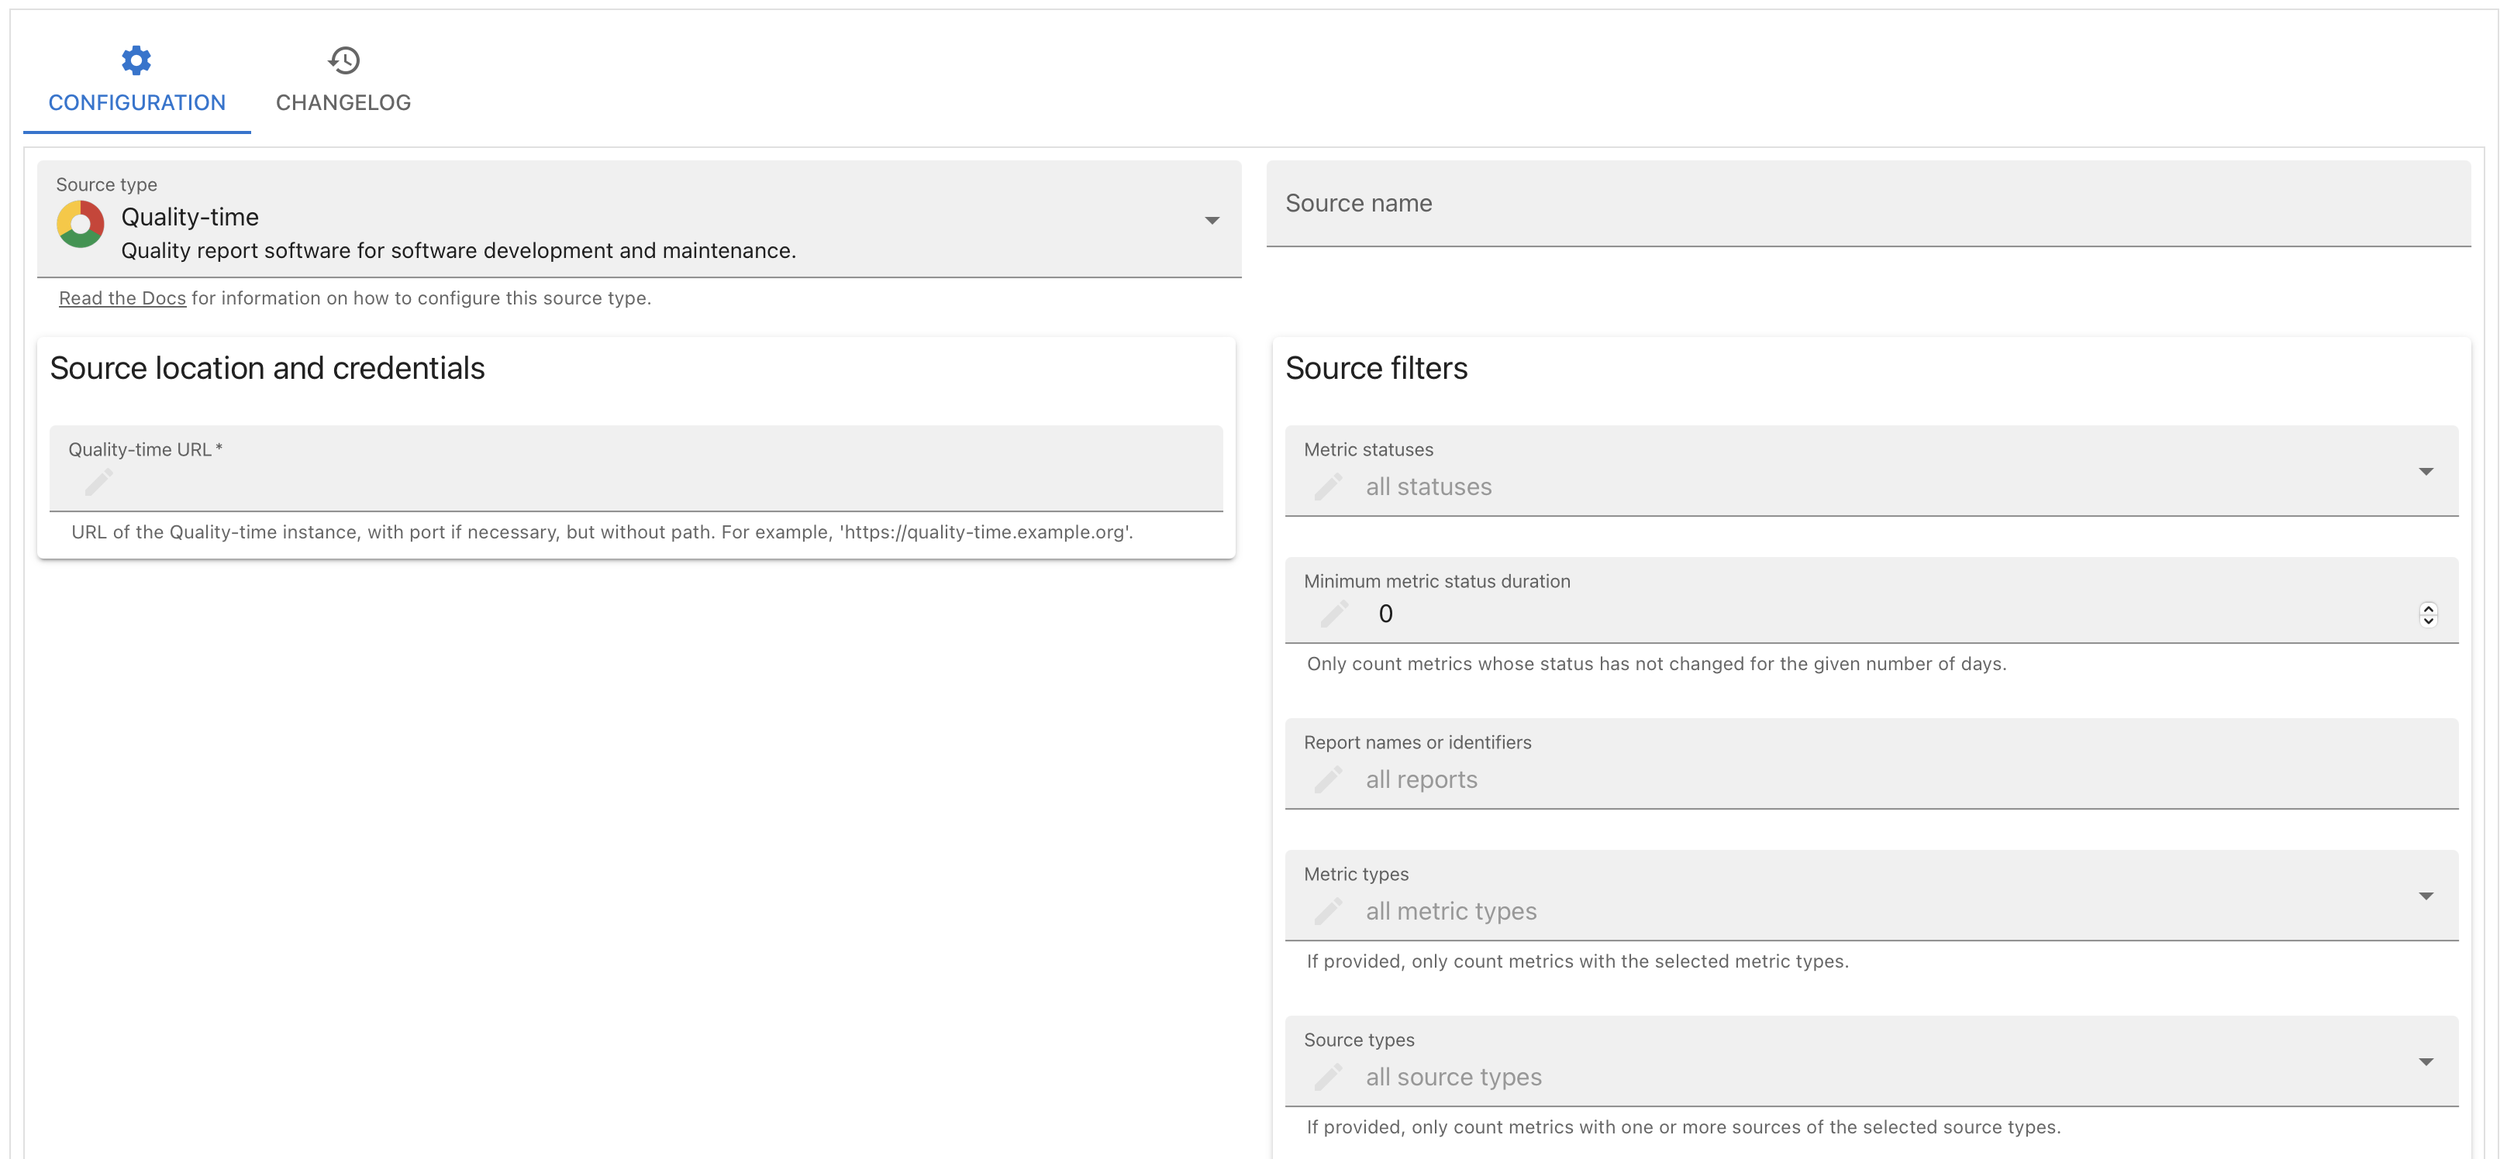This screenshot has height=1159, width=2507.
Task: Open the Metric statuses dropdown arrow
Action: (2426, 472)
